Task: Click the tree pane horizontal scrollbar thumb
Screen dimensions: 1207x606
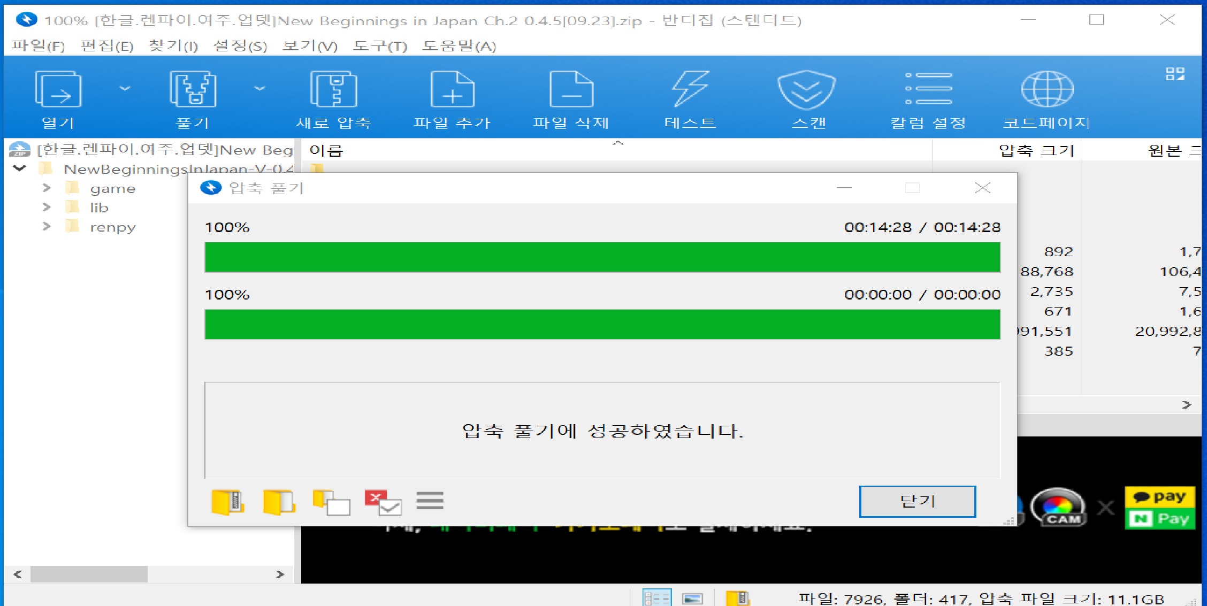Action: click(x=89, y=574)
